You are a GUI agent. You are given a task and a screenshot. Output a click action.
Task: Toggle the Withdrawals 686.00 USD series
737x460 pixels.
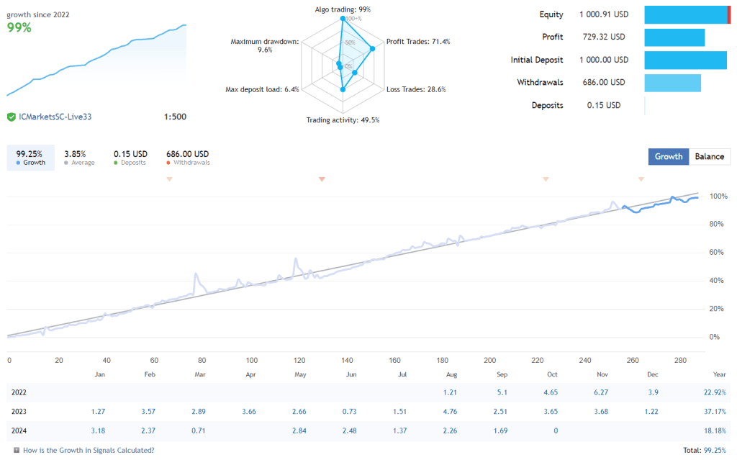[x=189, y=157]
